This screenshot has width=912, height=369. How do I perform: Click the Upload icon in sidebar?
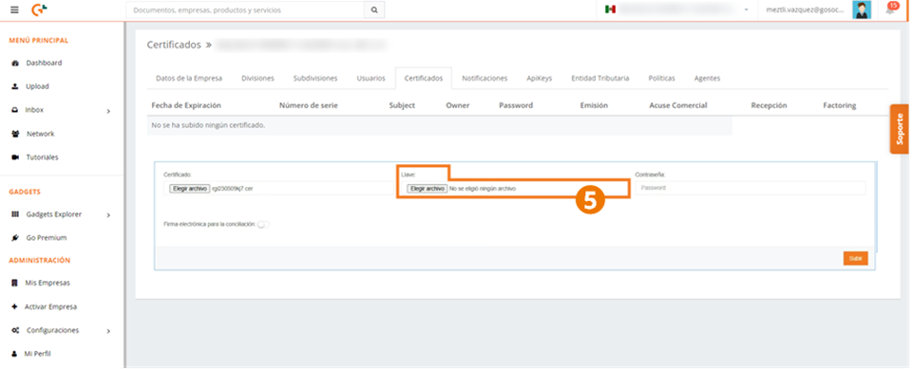coord(15,86)
